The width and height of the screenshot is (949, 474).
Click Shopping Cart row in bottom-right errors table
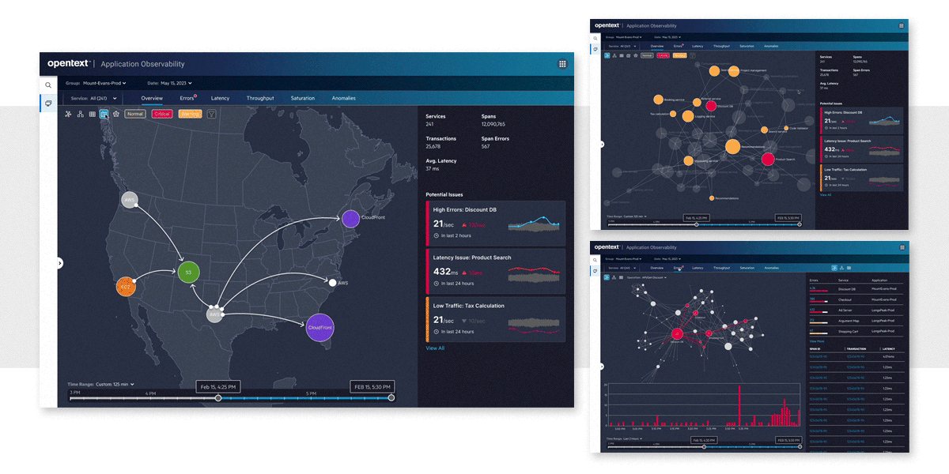(856, 331)
